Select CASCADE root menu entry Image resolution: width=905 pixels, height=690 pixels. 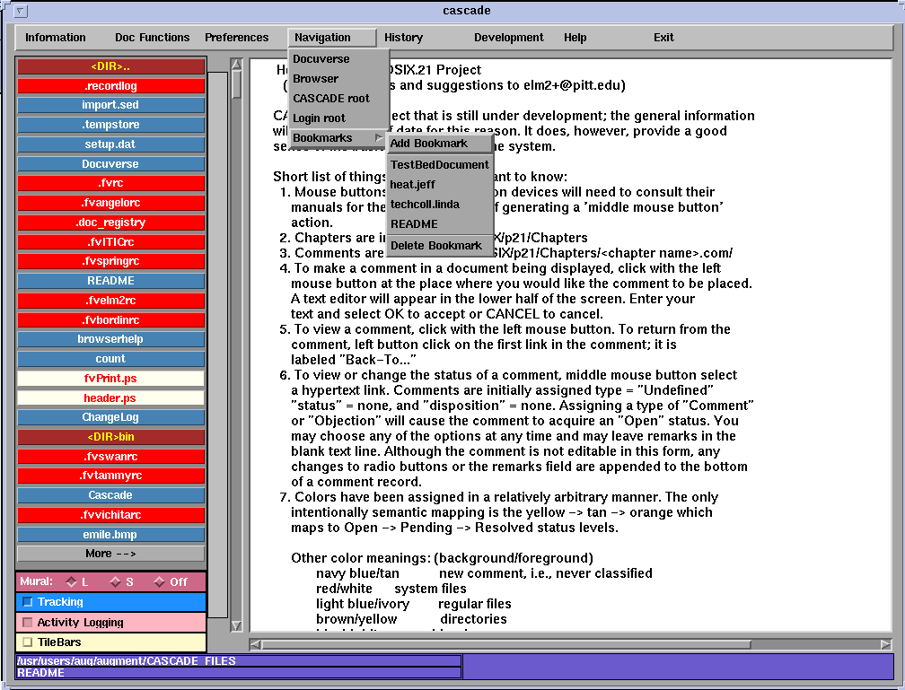(x=338, y=98)
